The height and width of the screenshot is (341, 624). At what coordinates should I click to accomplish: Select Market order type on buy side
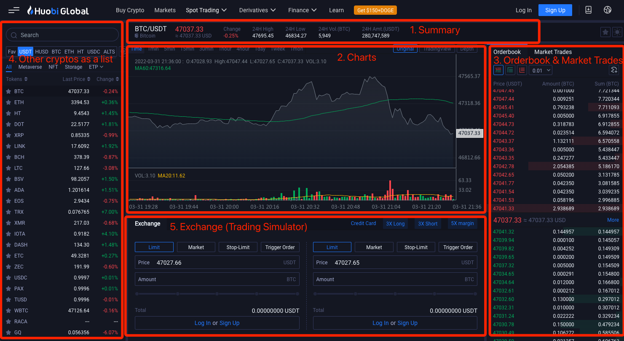(196, 247)
